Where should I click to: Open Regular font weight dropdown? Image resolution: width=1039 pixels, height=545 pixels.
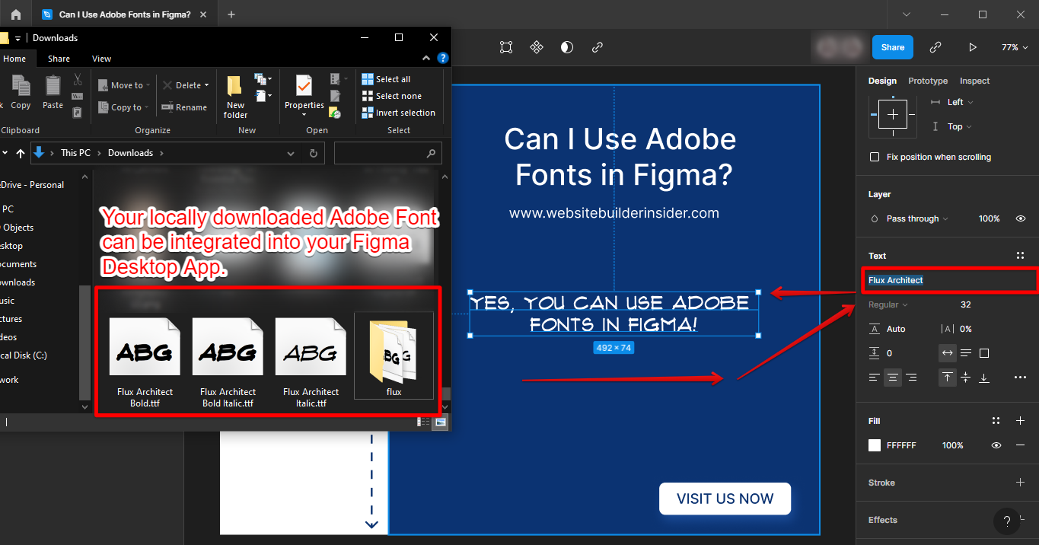(x=888, y=304)
